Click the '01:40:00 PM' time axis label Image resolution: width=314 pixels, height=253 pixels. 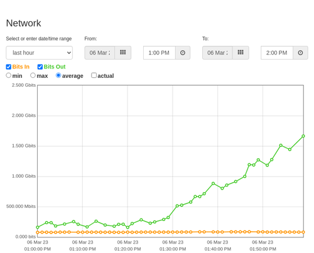pyautogui.click(x=218, y=249)
